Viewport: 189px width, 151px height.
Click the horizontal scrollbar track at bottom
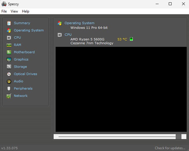pos(120,137)
